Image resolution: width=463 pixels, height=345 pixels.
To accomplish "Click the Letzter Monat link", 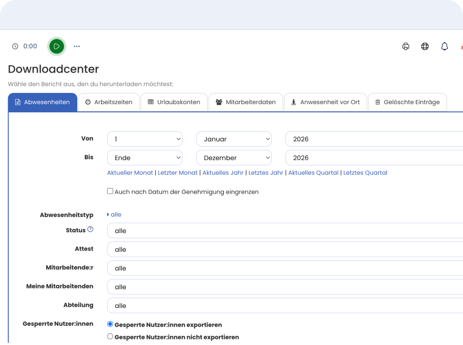I will point(178,173).
